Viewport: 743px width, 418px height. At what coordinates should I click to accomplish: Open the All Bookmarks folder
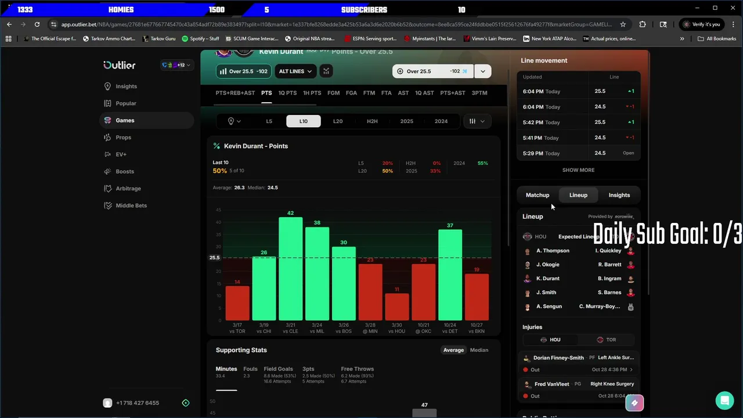[x=717, y=39]
